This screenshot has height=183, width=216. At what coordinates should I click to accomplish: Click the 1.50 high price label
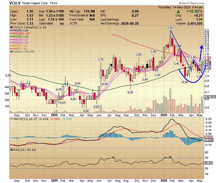(x=138, y=55)
